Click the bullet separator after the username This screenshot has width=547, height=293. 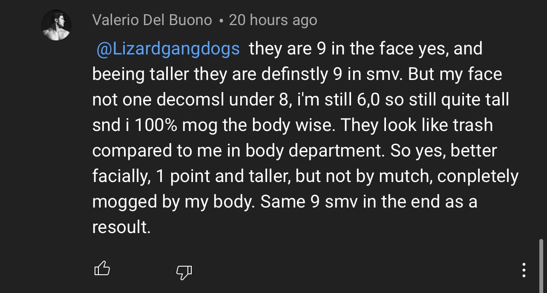pos(220,21)
